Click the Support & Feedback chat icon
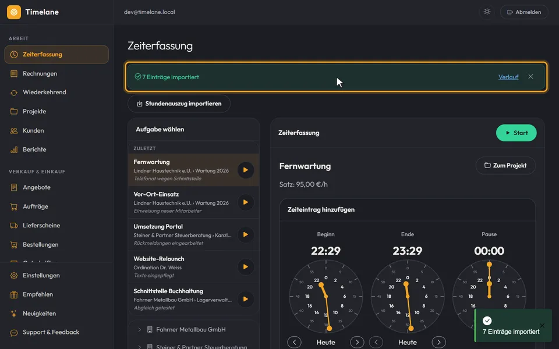The image size is (559, 349). 14,333
